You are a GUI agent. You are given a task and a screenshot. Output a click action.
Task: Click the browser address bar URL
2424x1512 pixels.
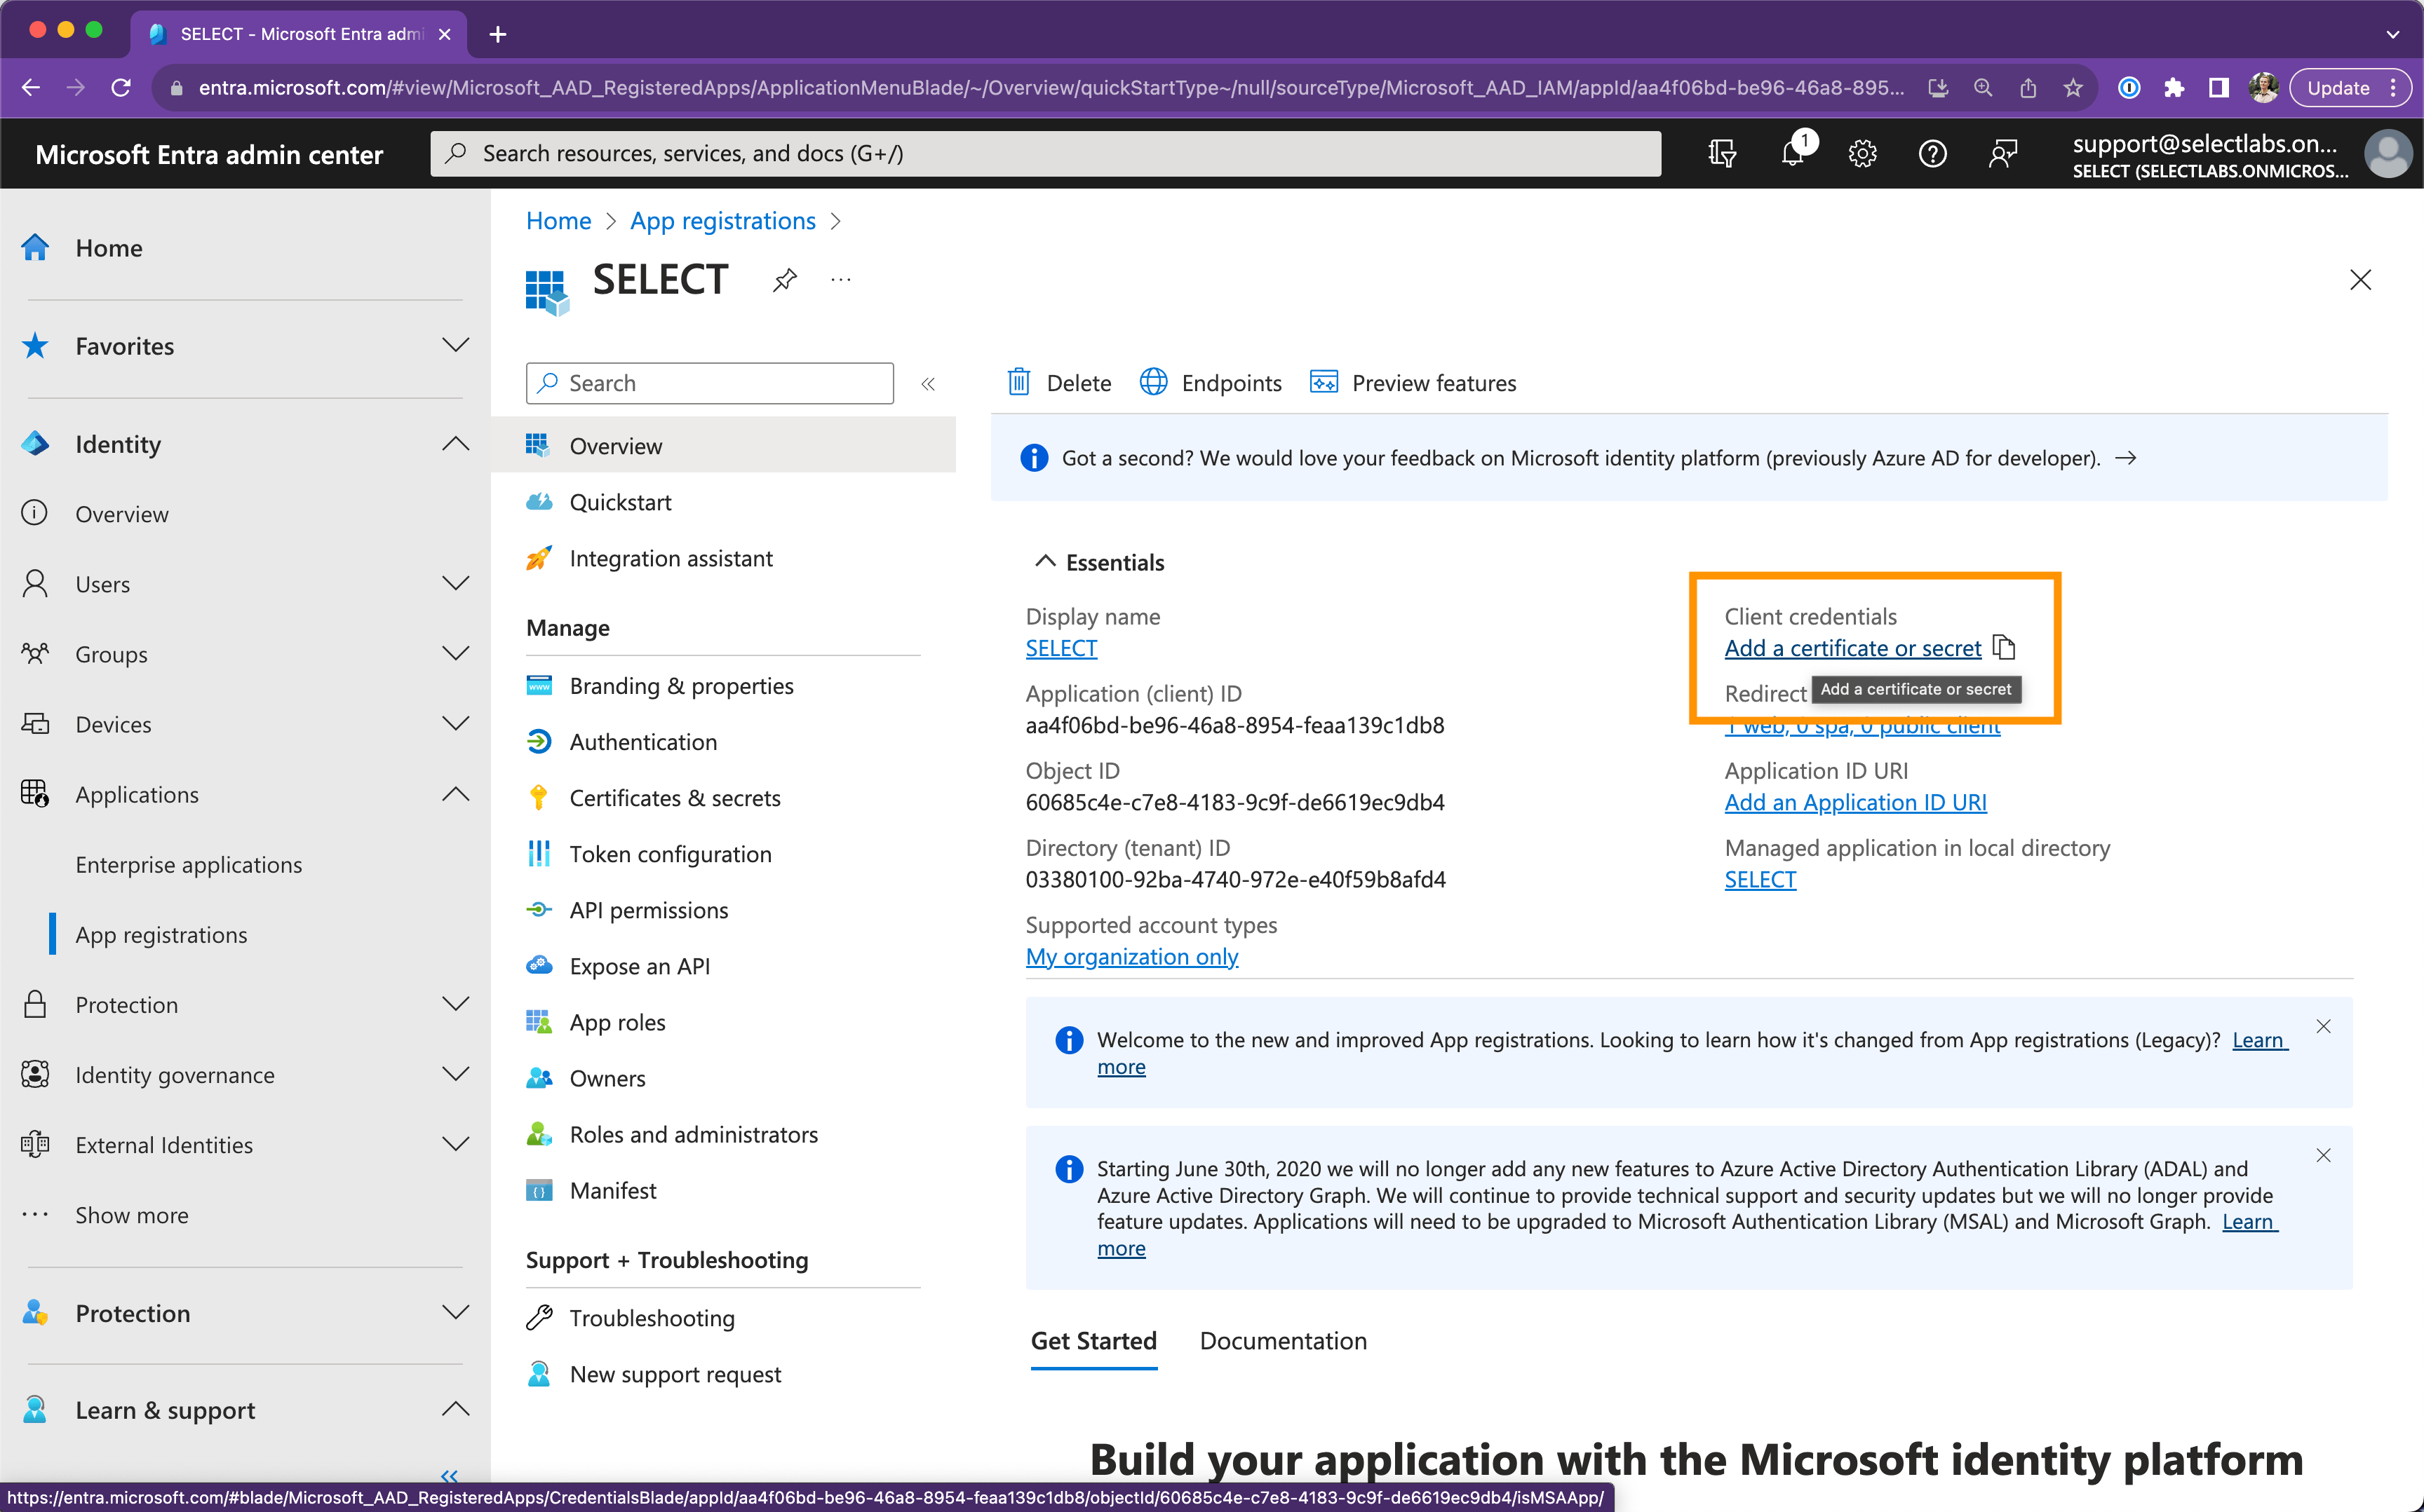pyautogui.click(x=1051, y=88)
